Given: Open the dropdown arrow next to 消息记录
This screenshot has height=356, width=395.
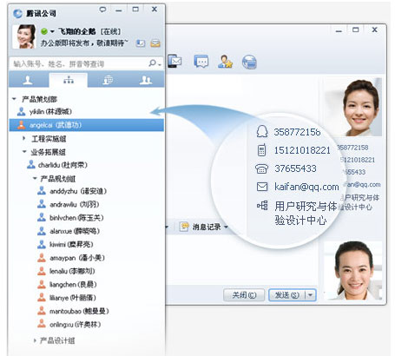Looking at the screenshot, I should (226, 227).
